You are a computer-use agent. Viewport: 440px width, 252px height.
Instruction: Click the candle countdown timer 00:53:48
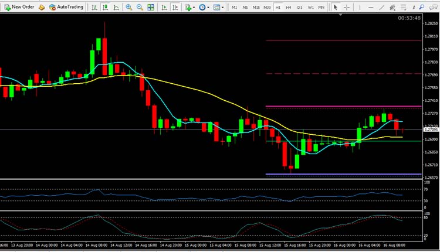point(409,18)
